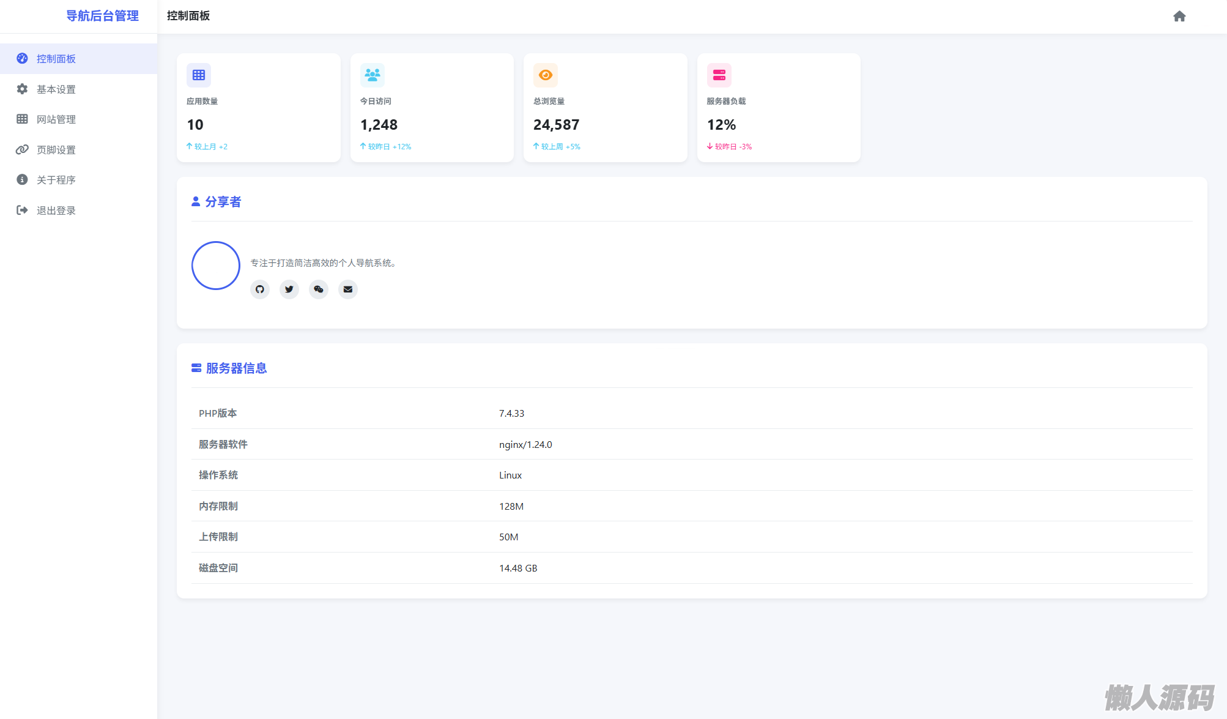Open 网站管理 in the sidebar

point(56,119)
